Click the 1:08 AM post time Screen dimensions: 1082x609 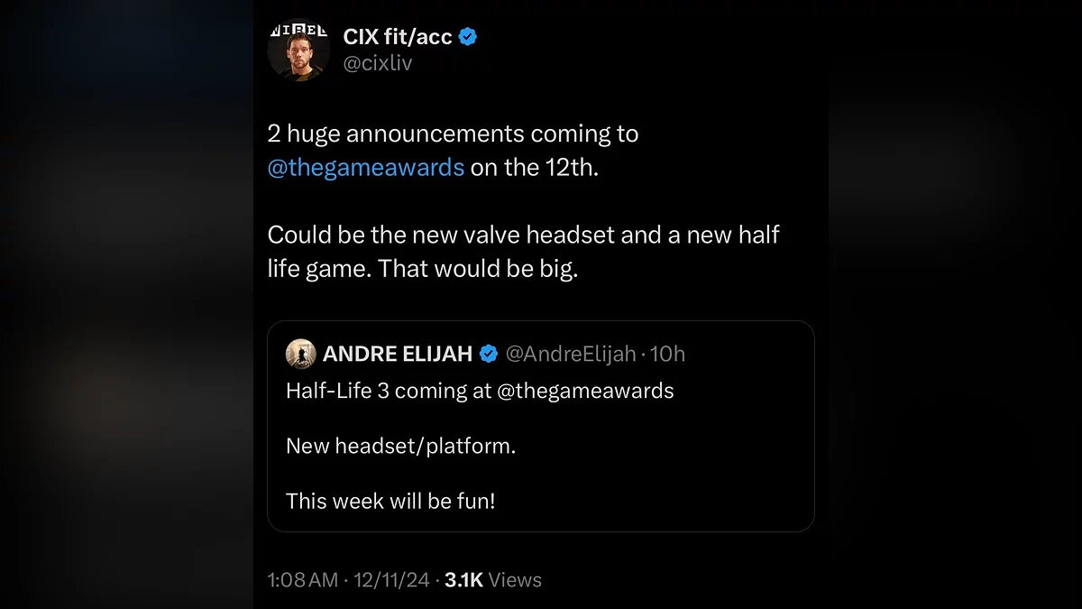coord(302,579)
